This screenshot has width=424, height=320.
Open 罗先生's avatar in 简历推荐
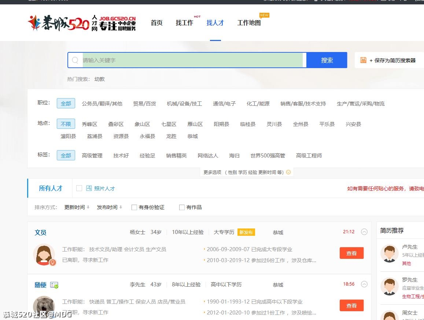click(x=390, y=286)
